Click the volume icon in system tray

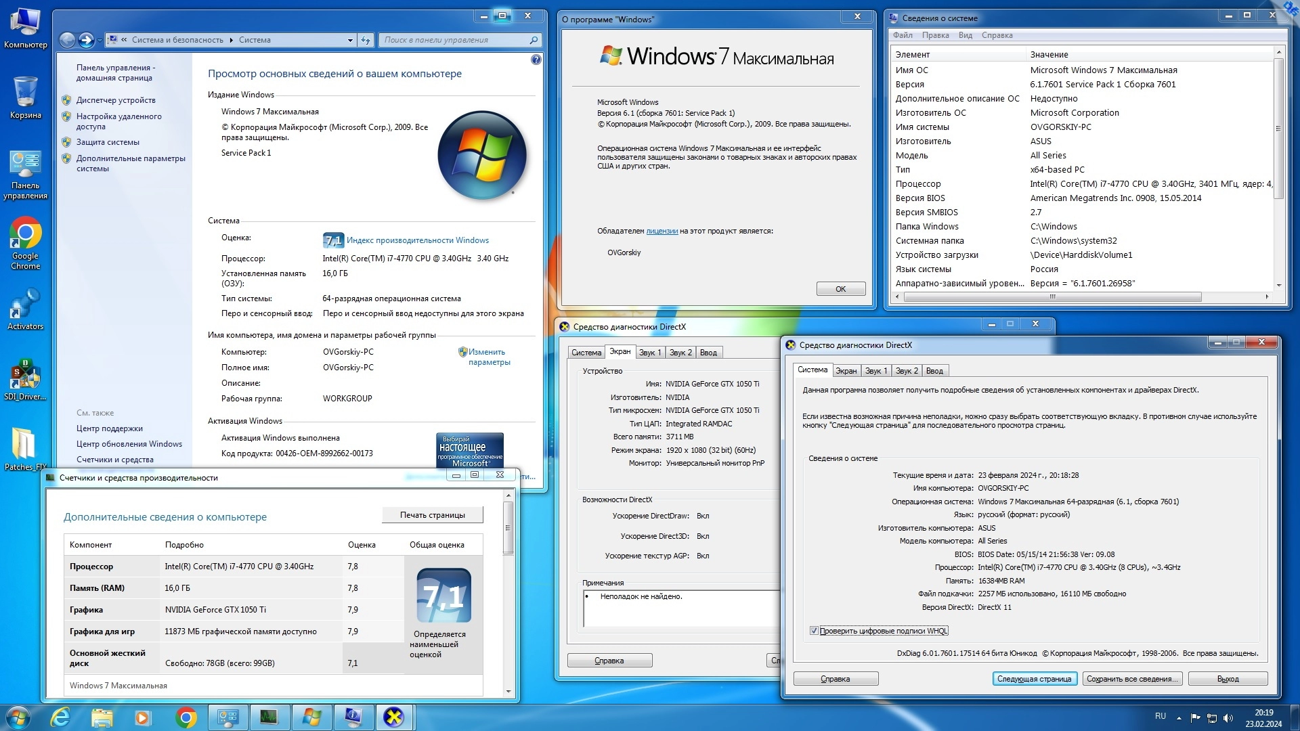click(x=1228, y=718)
